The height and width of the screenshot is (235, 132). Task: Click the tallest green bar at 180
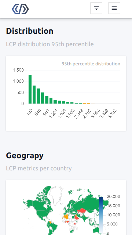30,89
